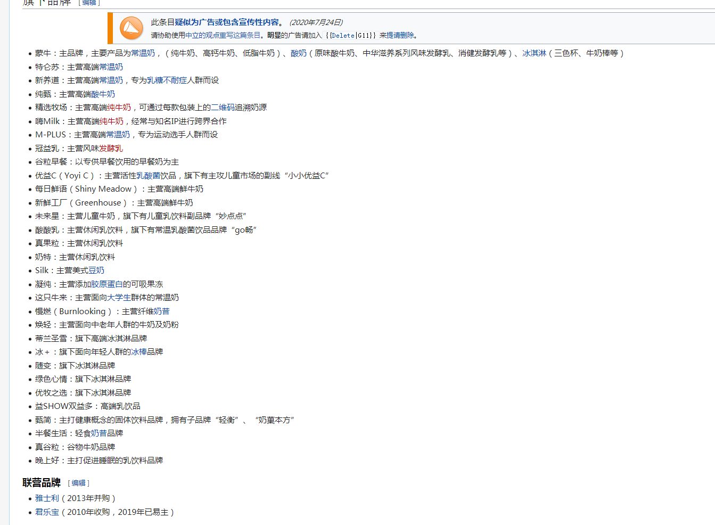
Task: Click the text 蒂兰圣雪 in the list
Action: tap(51, 339)
